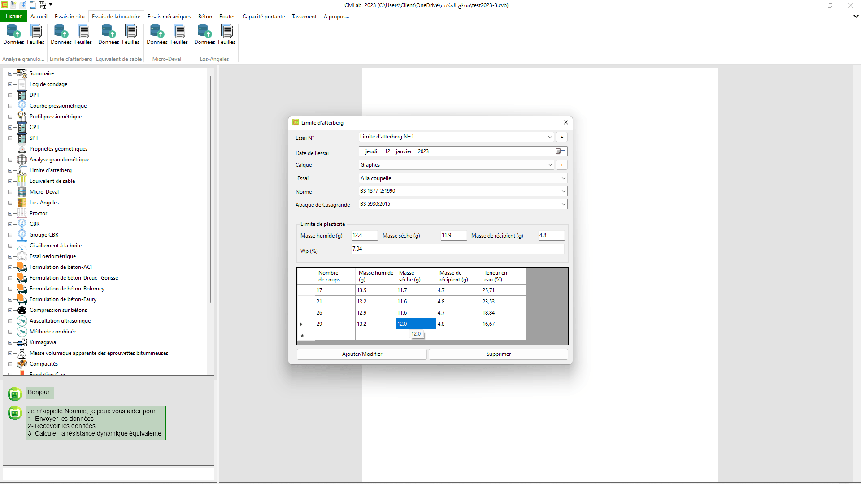Click the assistant chat input box
Image resolution: width=861 pixels, height=484 pixels.
pyautogui.click(x=109, y=474)
